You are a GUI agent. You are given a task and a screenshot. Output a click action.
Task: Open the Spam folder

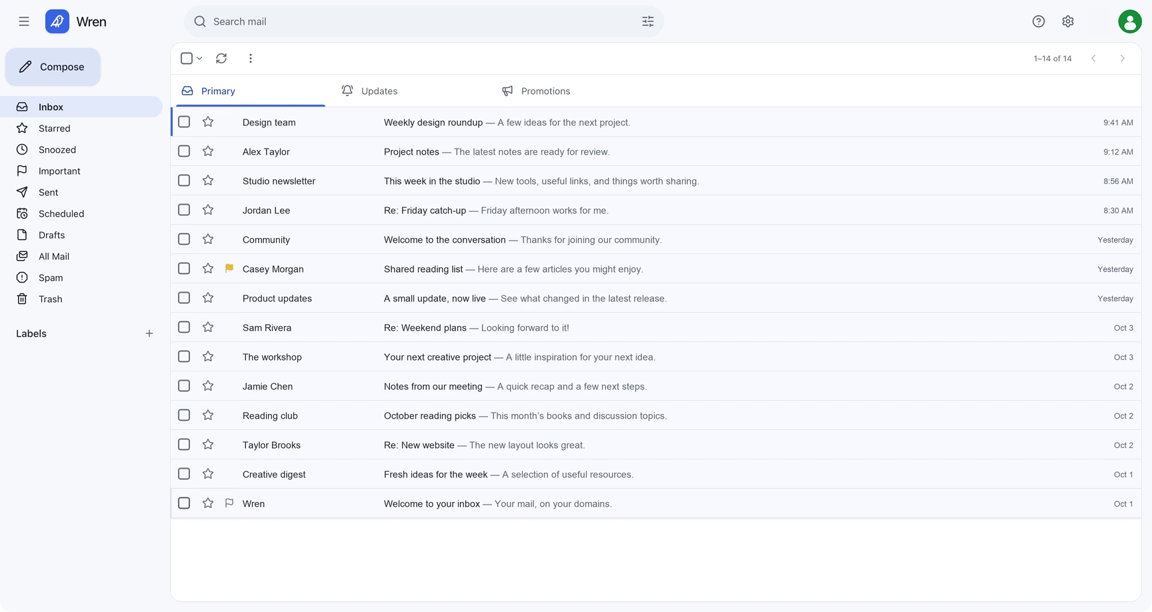(x=81, y=277)
